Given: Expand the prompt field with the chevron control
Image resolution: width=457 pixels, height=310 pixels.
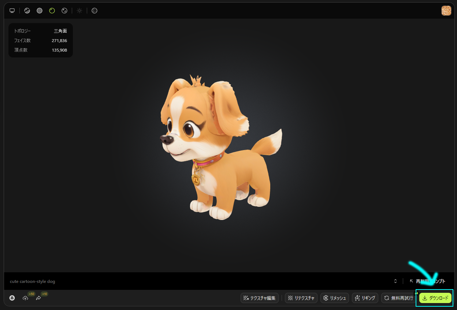Looking at the screenshot, I should tap(395, 281).
